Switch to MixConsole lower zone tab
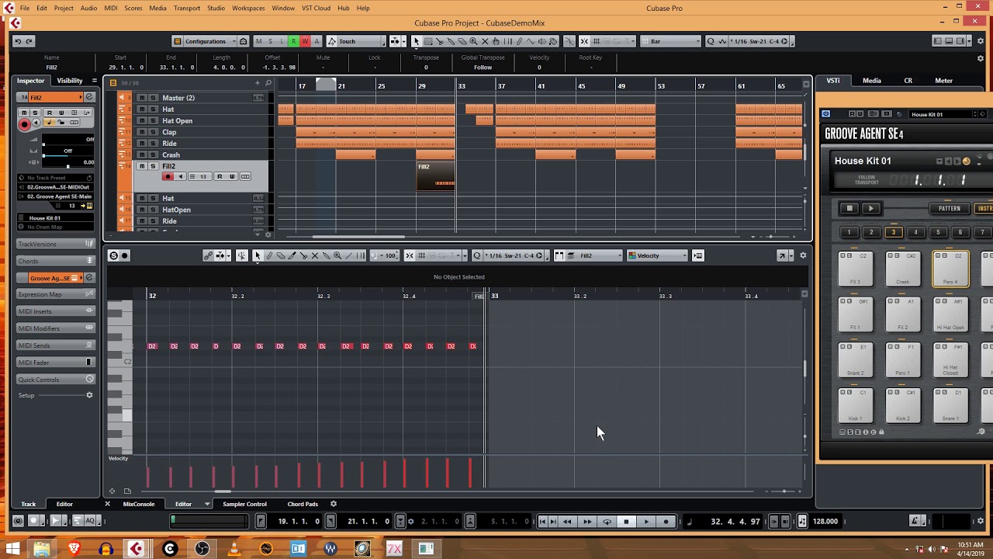Screen dimensions: 993x559 [x=139, y=504]
